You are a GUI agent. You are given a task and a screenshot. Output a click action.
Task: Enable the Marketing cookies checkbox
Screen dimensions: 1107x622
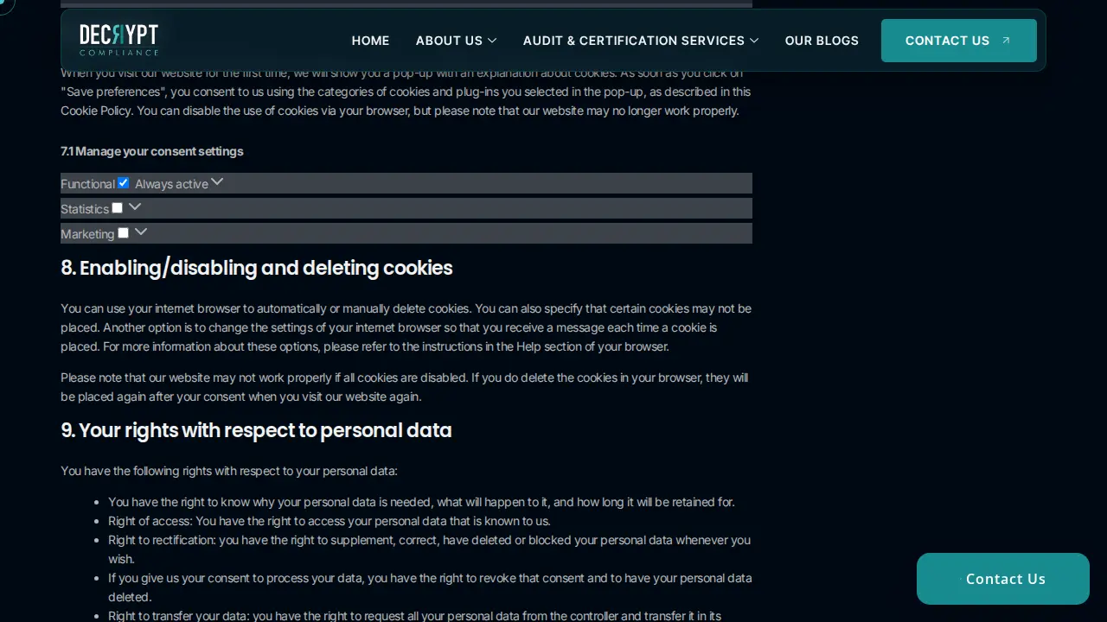[123, 232]
